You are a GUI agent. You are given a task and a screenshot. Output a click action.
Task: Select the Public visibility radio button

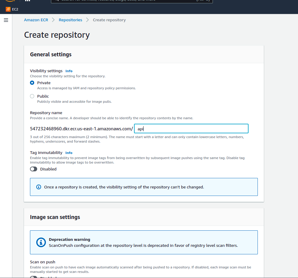[32, 96]
